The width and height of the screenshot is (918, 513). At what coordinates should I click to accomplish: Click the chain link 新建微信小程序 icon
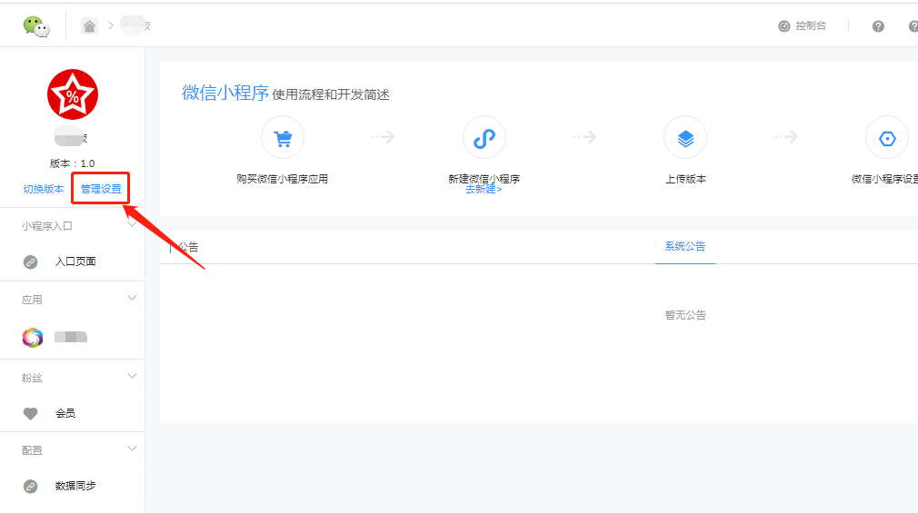tap(484, 137)
